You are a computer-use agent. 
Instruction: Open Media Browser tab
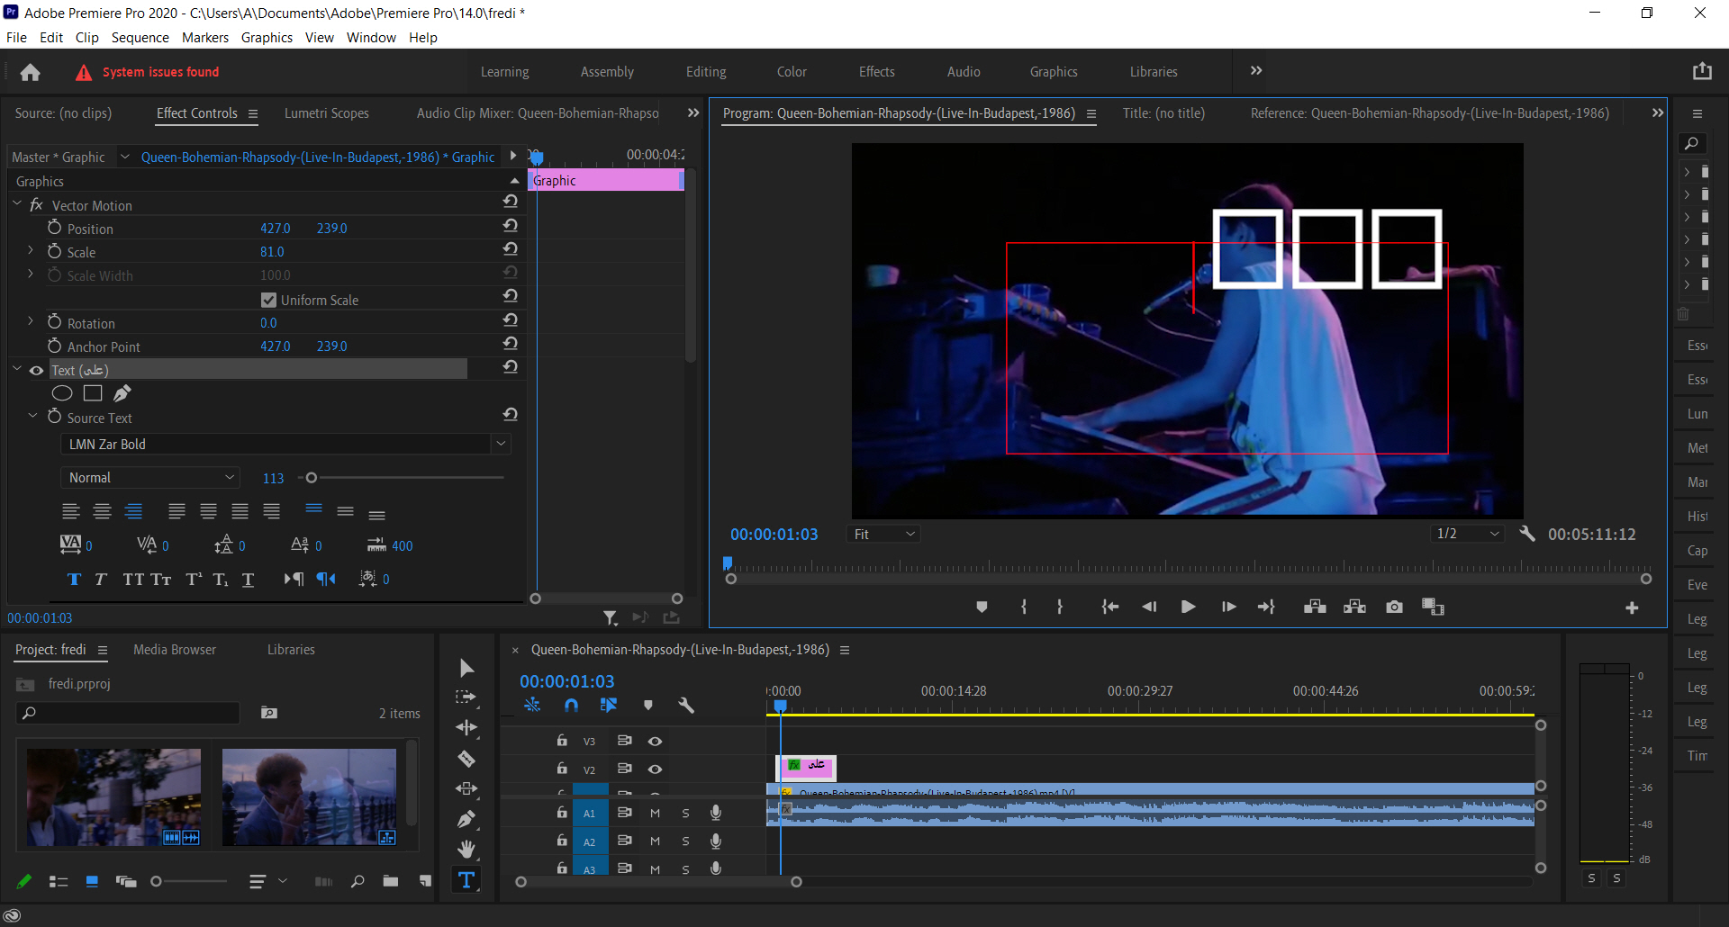pos(175,650)
